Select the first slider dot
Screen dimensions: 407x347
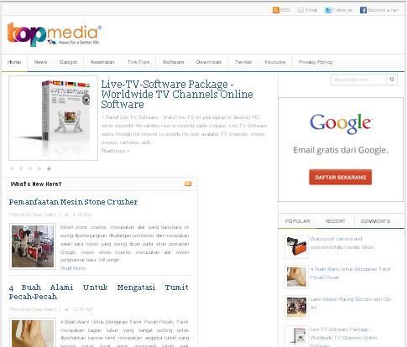click(x=12, y=168)
